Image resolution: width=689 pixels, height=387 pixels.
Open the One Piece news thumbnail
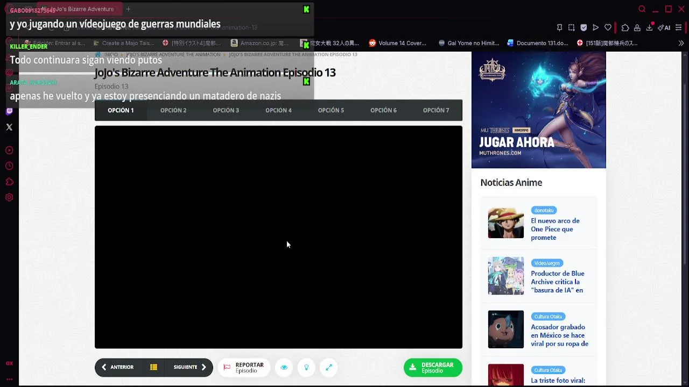click(x=505, y=223)
